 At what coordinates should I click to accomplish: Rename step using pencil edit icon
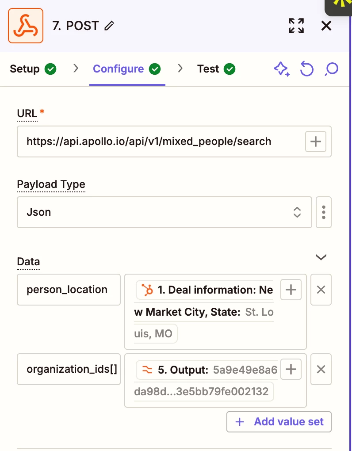[109, 26]
